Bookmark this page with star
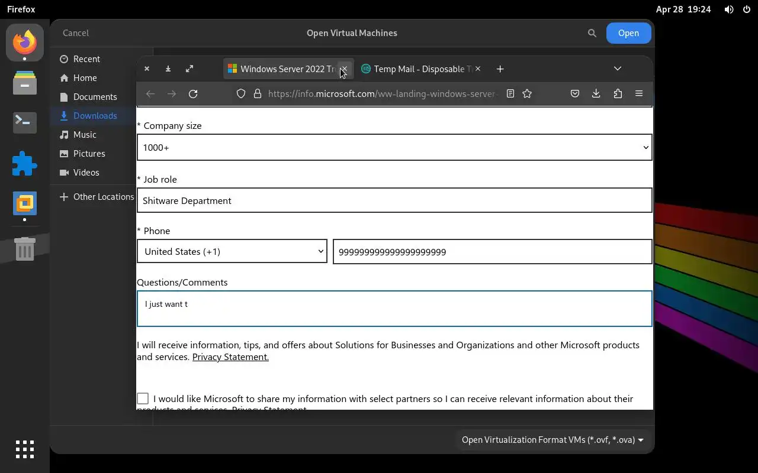Screen dimensions: 758x473 point(527,93)
